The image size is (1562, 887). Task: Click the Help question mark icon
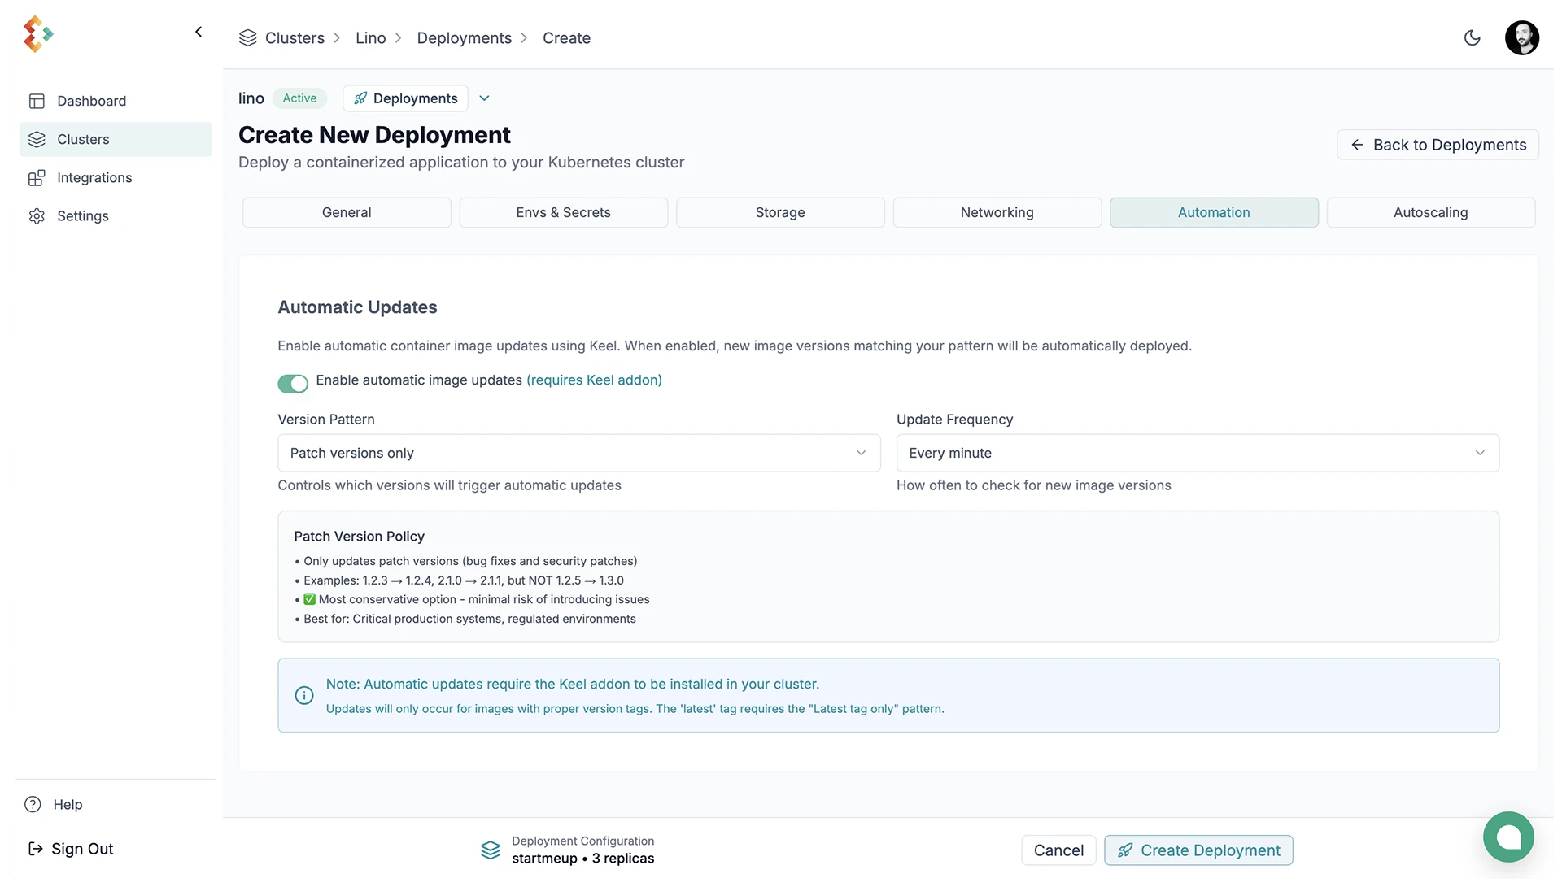click(x=33, y=805)
